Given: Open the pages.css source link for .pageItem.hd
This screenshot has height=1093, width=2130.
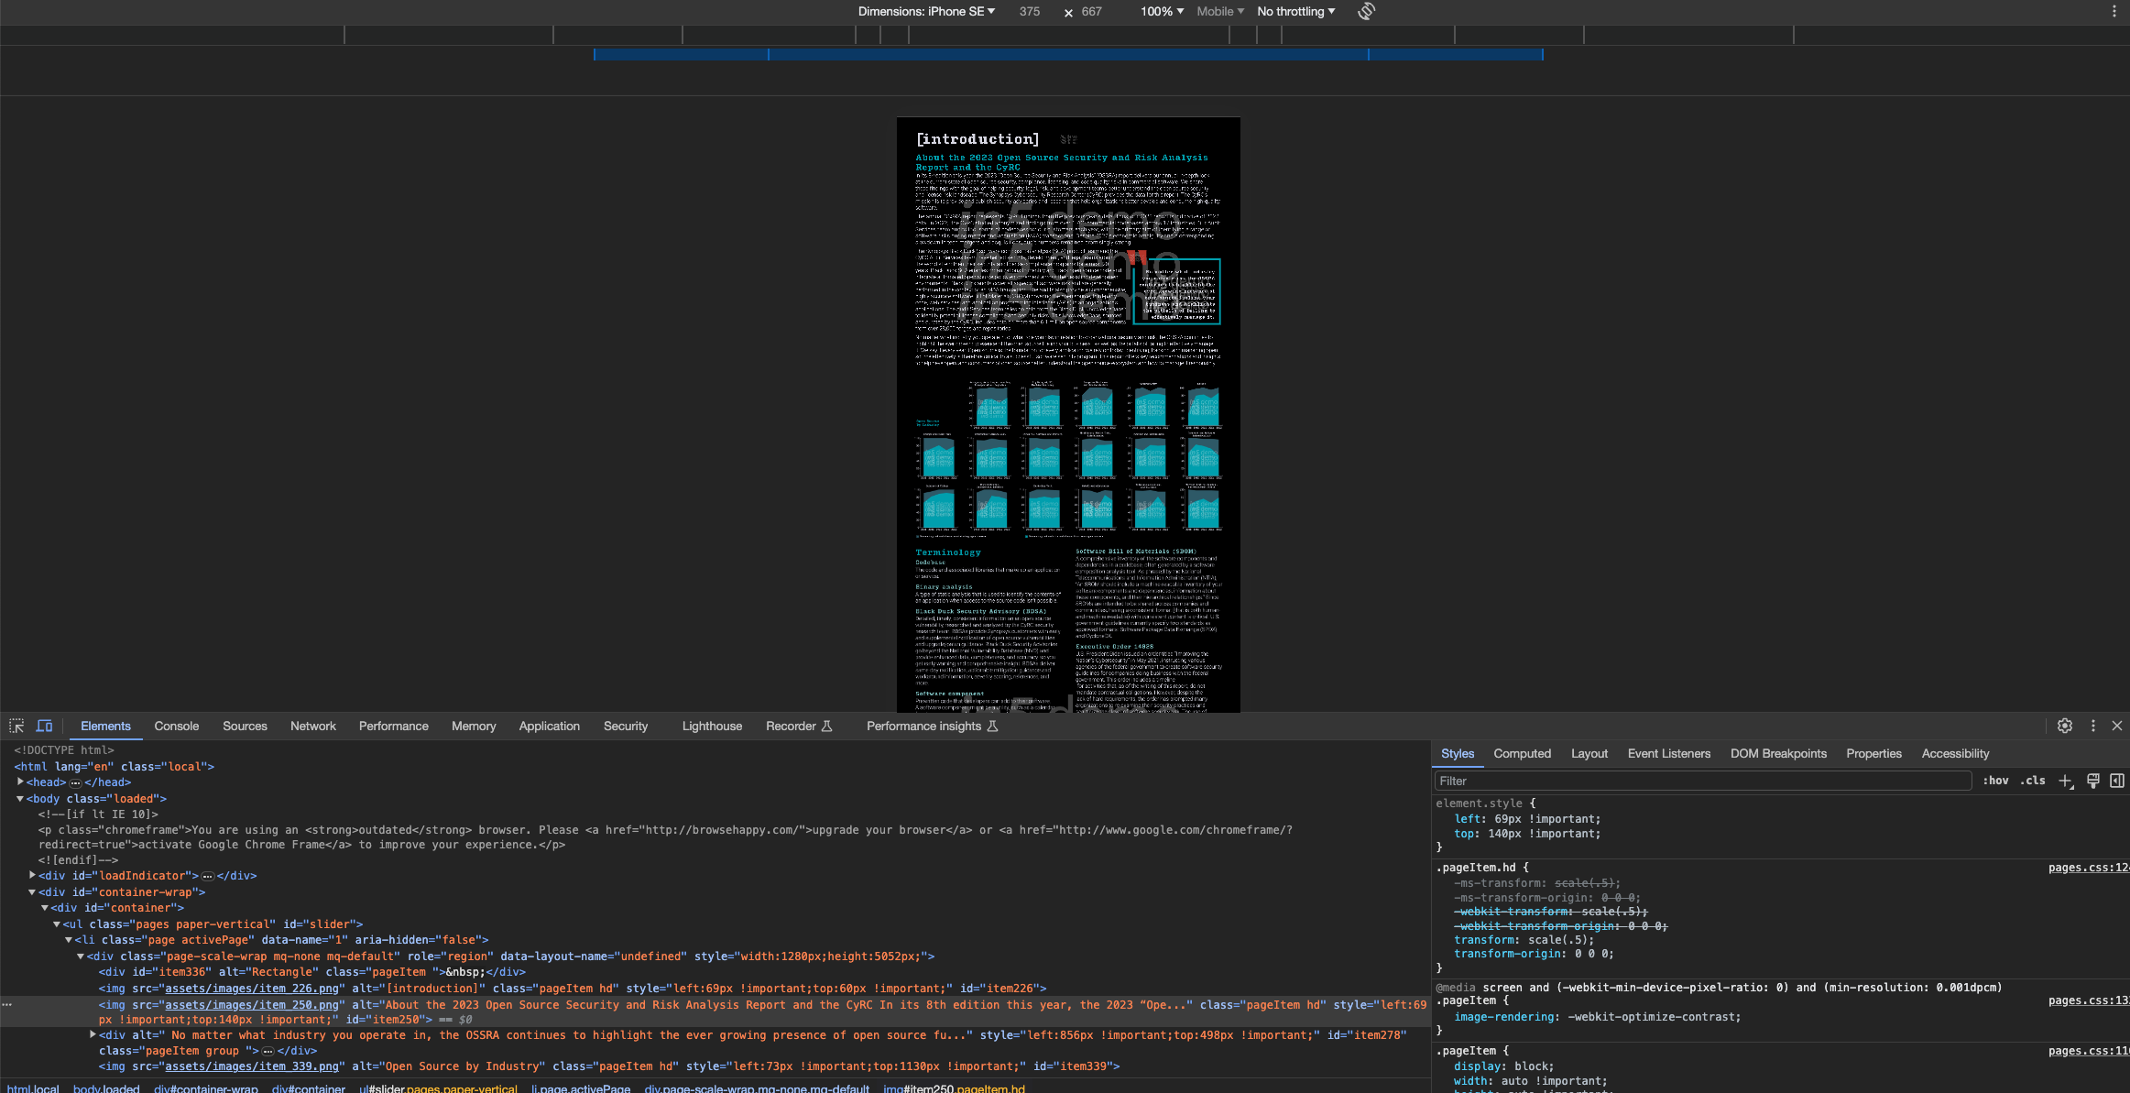Looking at the screenshot, I should coord(2088,868).
